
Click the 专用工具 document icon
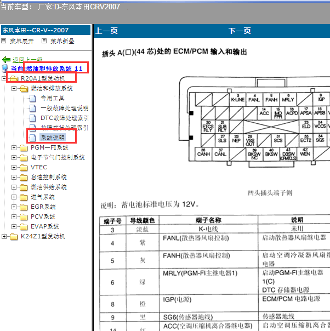click(32, 99)
